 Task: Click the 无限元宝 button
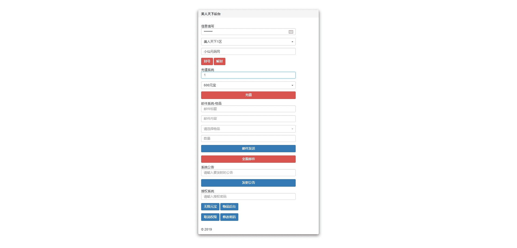tap(210, 207)
